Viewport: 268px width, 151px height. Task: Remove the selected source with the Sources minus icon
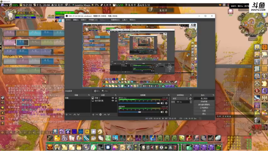click(x=97, y=114)
